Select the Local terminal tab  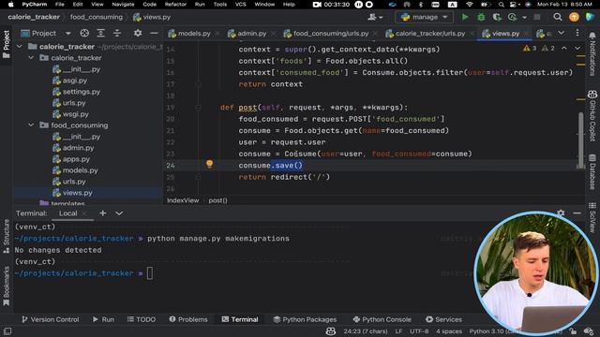click(x=68, y=213)
